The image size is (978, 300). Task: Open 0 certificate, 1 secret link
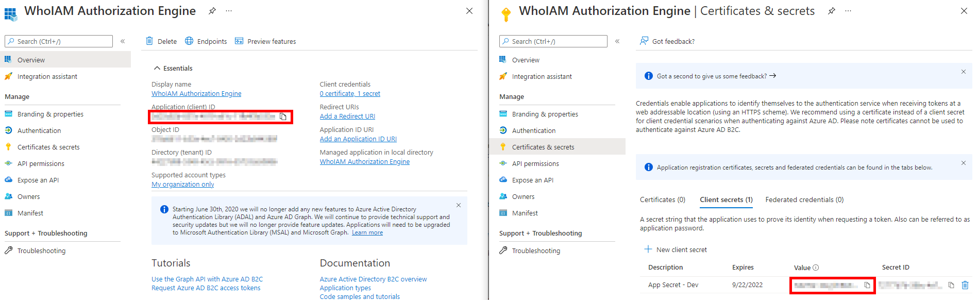tap(350, 94)
